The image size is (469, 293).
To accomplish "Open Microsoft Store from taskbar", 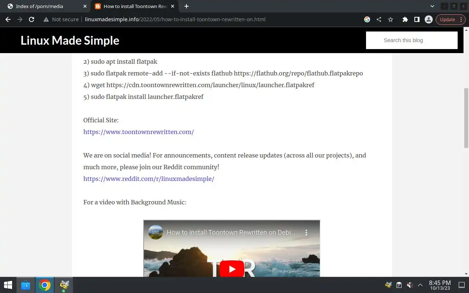I will click(x=25, y=285).
